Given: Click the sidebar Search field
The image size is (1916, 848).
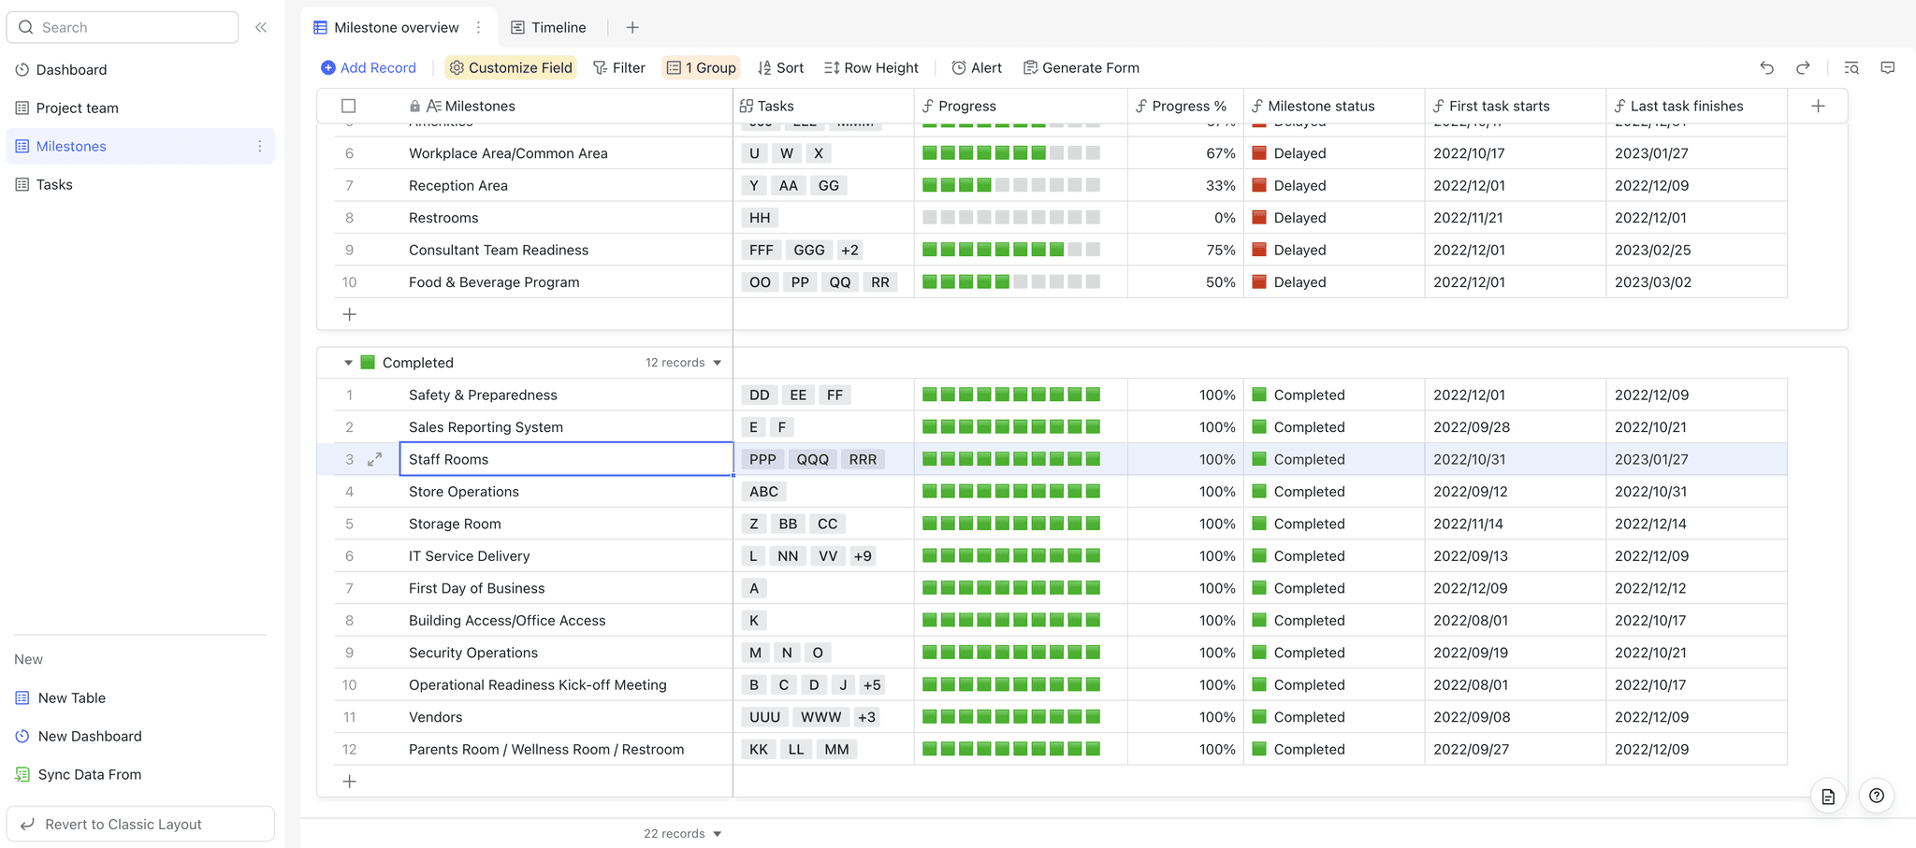Looking at the screenshot, I should click(123, 27).
